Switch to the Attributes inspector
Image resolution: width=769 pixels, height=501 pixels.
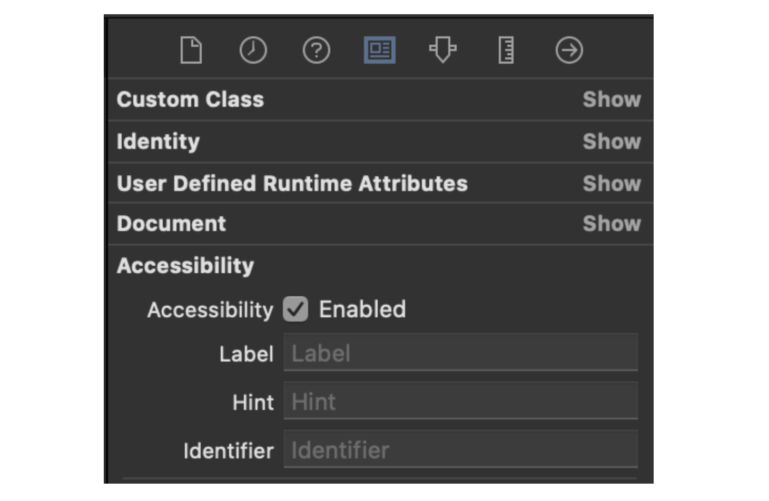coord(442,51)
